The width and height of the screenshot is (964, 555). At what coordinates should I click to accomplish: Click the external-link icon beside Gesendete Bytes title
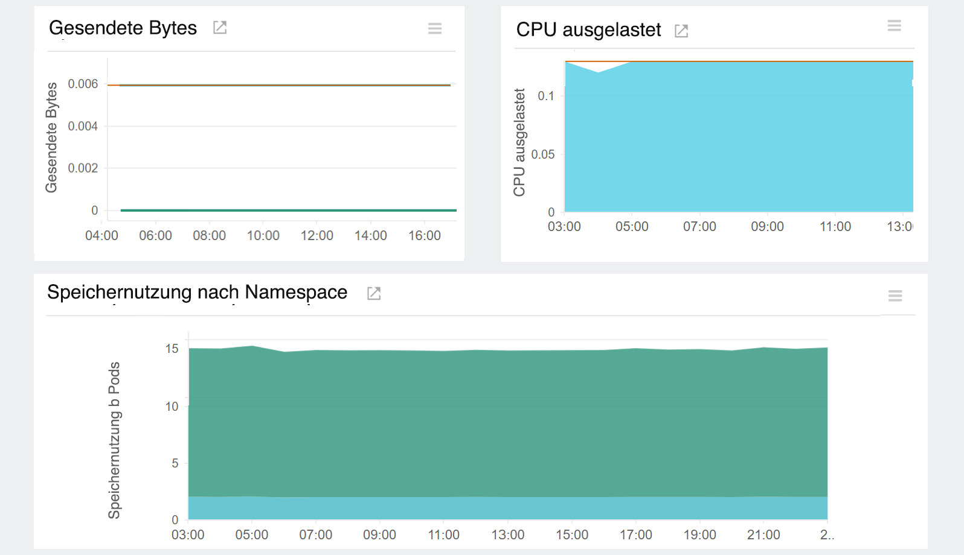219,28
